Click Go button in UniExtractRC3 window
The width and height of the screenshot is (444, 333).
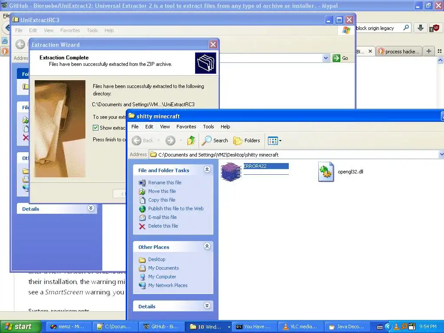tap(341, 58)
